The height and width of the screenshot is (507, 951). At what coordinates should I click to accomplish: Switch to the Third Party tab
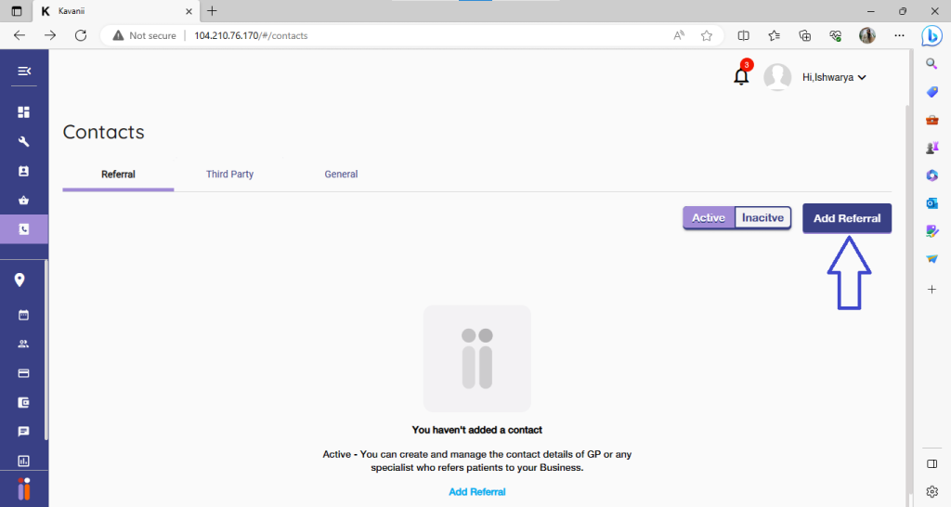pos(229,175)
